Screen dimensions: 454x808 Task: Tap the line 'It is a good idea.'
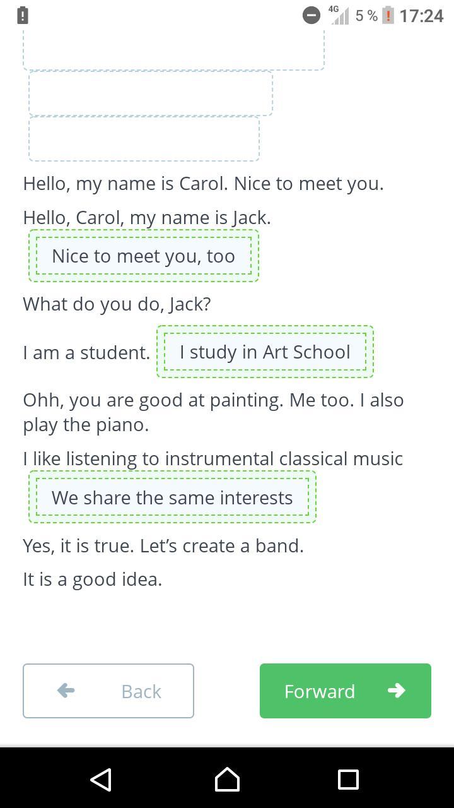point(93,579)
